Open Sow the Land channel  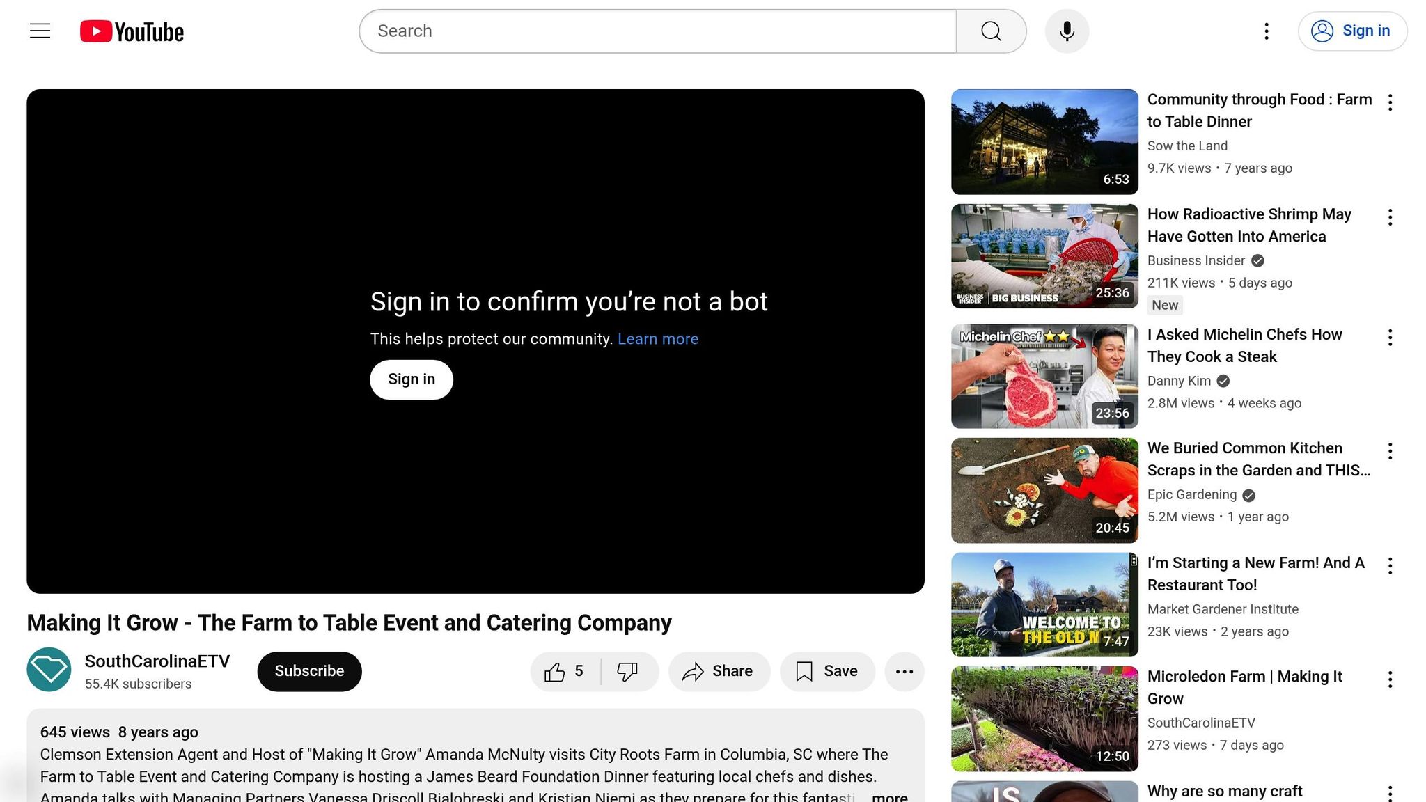[1187, 146]
